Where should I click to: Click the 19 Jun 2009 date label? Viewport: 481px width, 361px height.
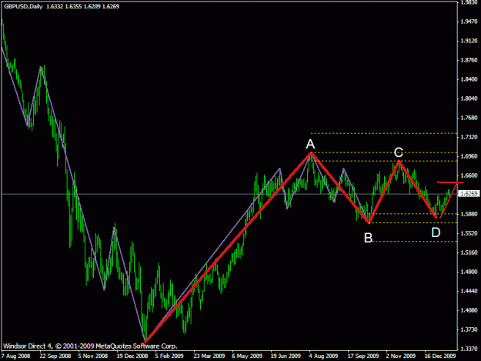(x=286, y=356)
